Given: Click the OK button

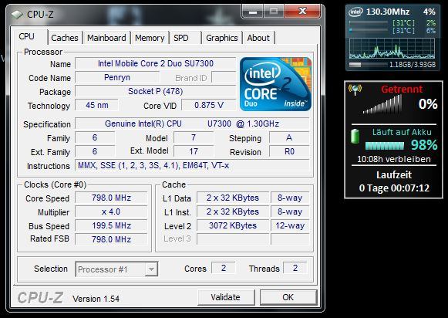Looking at the screenshot, I should coord(288,297).
